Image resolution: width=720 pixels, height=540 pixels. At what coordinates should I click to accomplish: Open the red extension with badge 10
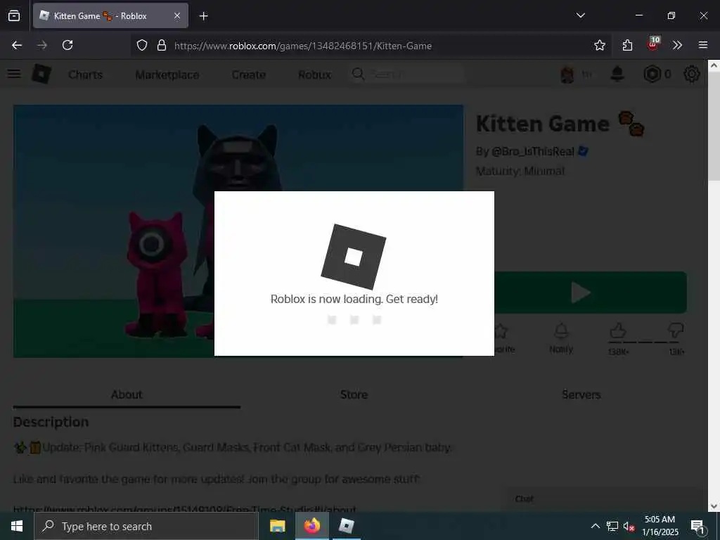click(x=653, y=44)
